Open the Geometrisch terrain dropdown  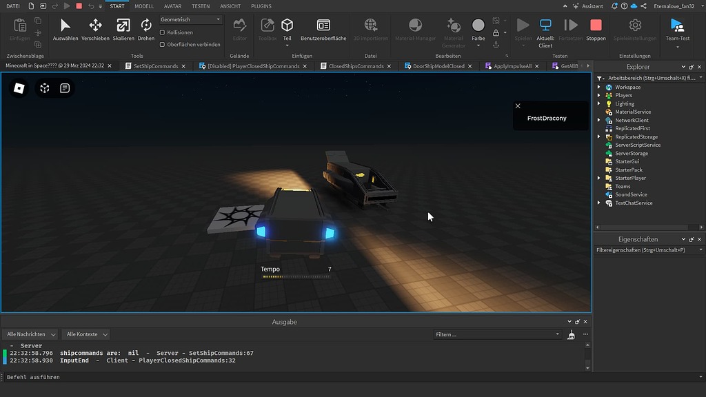click(190, 19)
